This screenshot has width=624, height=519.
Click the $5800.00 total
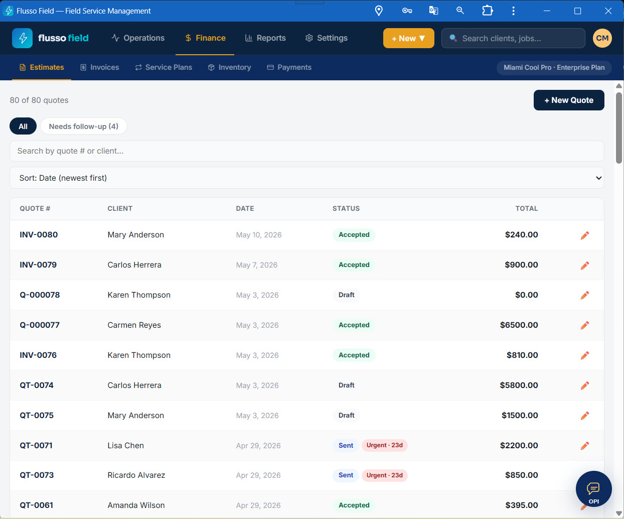click(519, 385)
